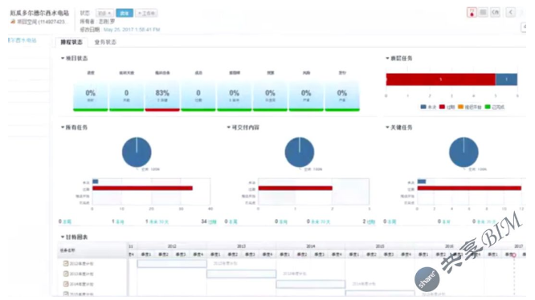Screen dimensions: 535x300
Task: Select the 2012 Gantt bar
Action: click(172, 264)
